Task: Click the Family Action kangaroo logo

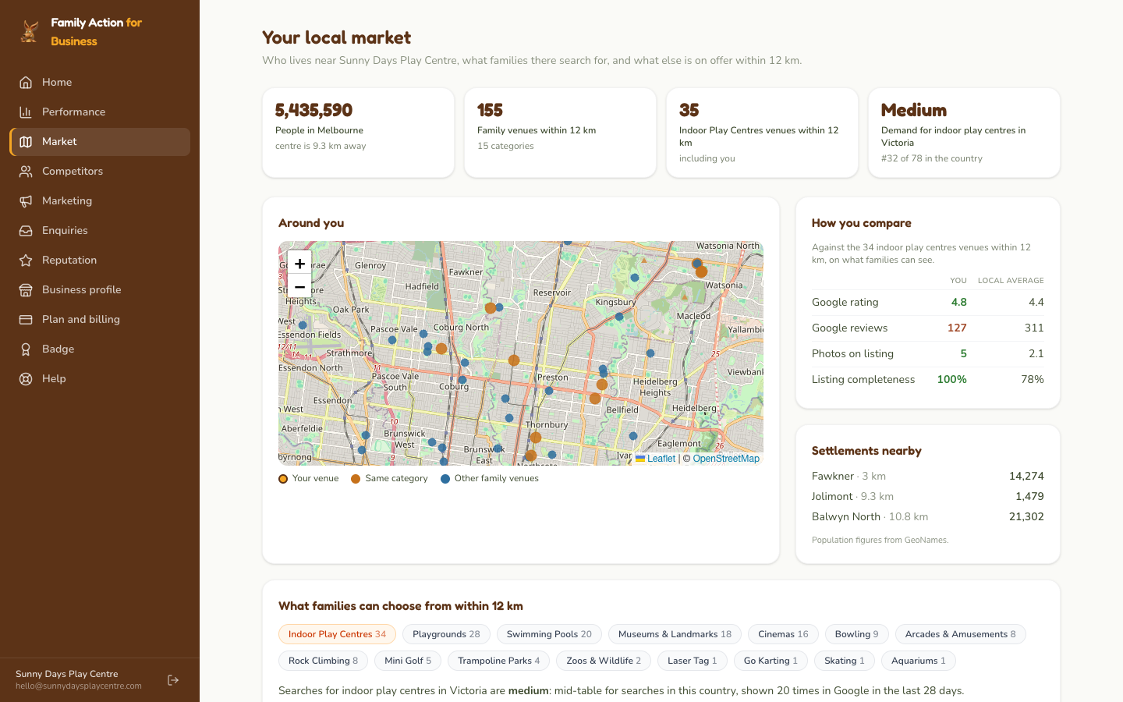Action: point(30,31)
